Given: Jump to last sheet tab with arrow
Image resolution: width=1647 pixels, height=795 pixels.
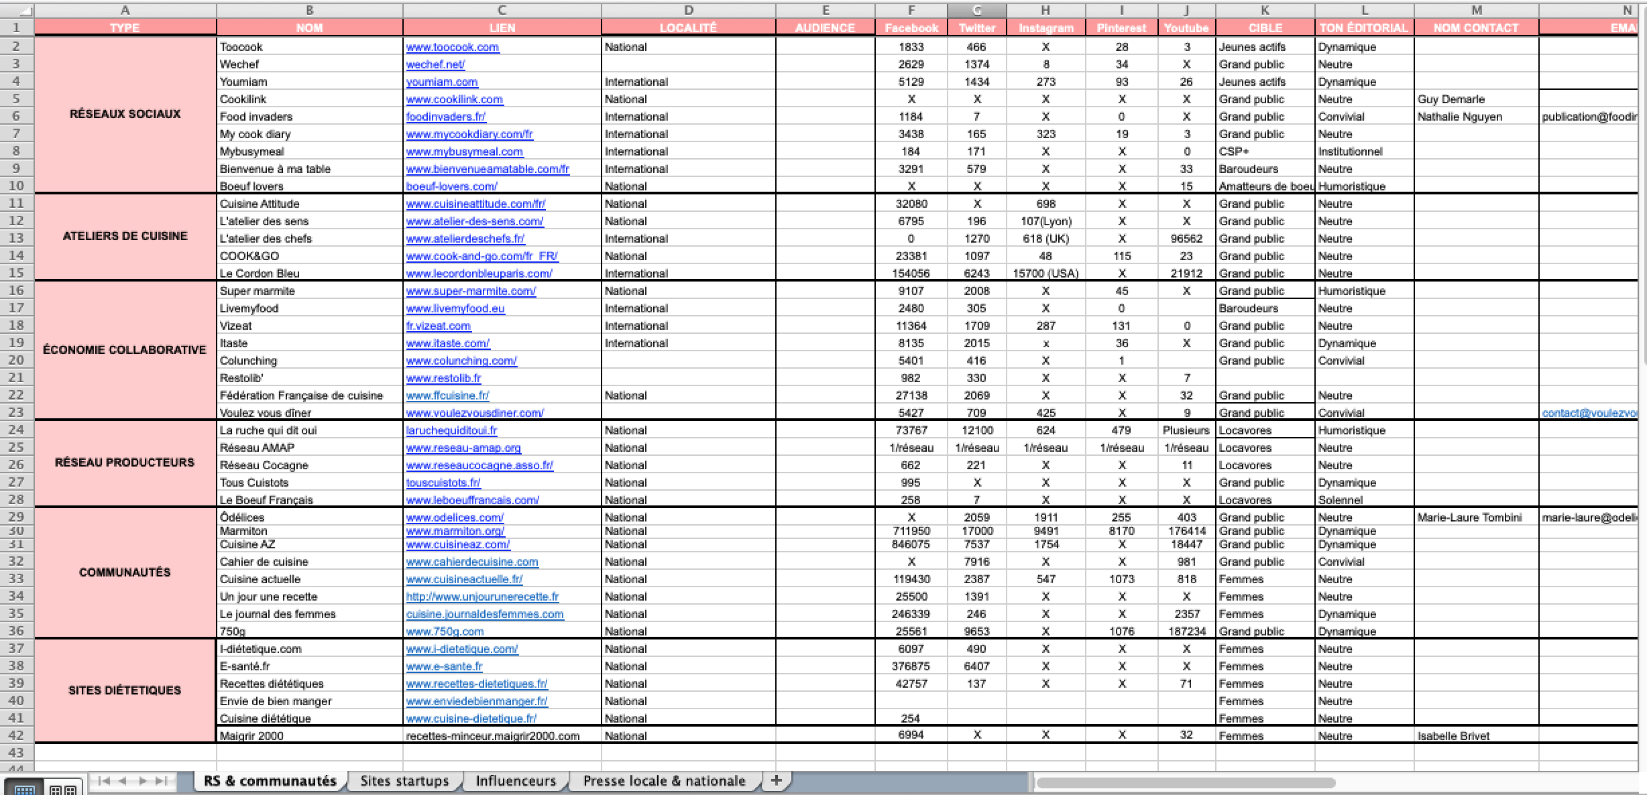Looking at the screenshot, I should click(160, 780).
